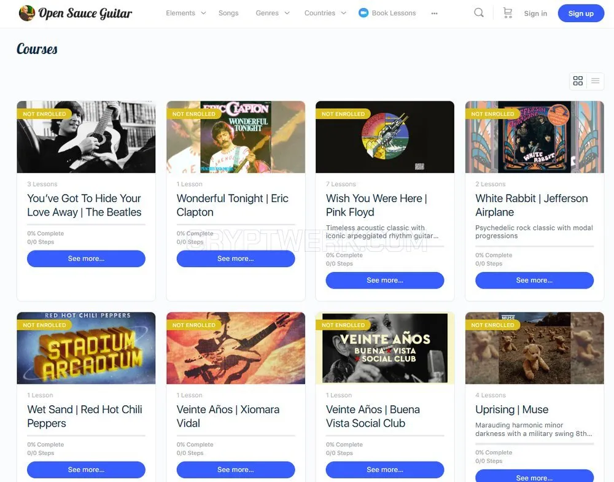Screen dimensions: 614x482
Task: See more for Uprising Muse course
Action: point(535,476)
